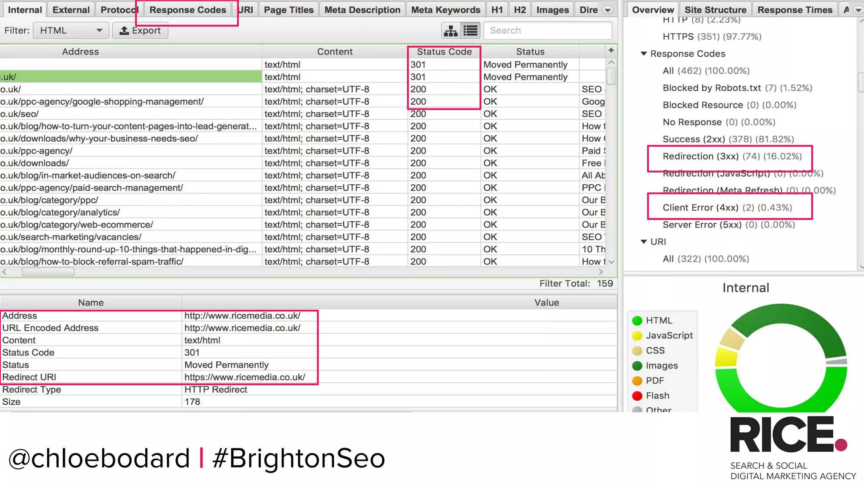Select Redirection (3xx) (74) in overview
The width and height of the screenshot is (864, 486).
point(732,156)
